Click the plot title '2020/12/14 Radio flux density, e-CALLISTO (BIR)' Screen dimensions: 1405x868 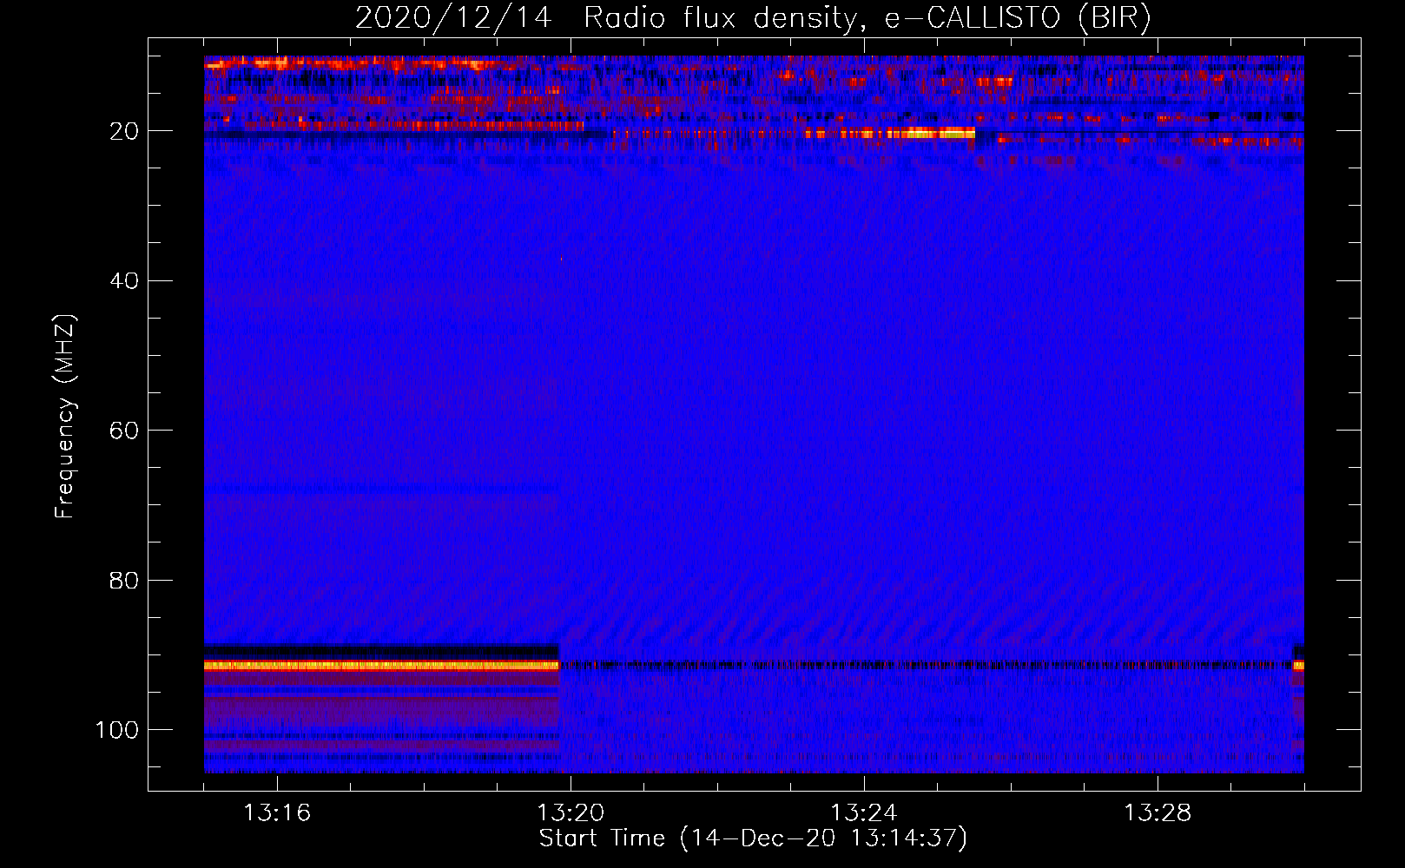[x=753, y=17]
